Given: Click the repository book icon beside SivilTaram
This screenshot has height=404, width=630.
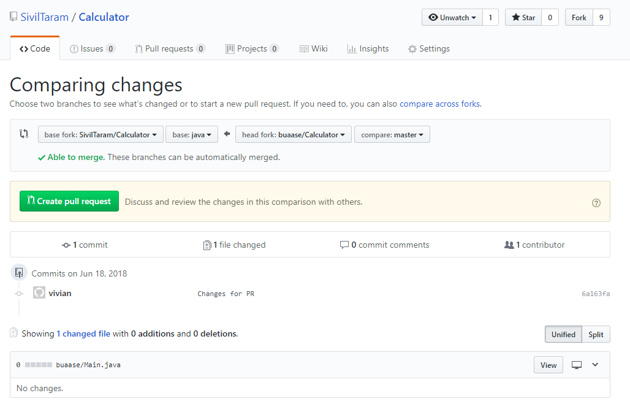Looking at the screenshot, I should point(13,17).
